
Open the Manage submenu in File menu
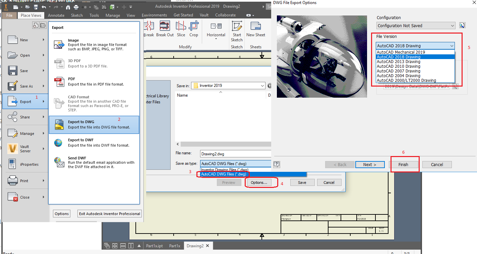click(x=25, y=134)
